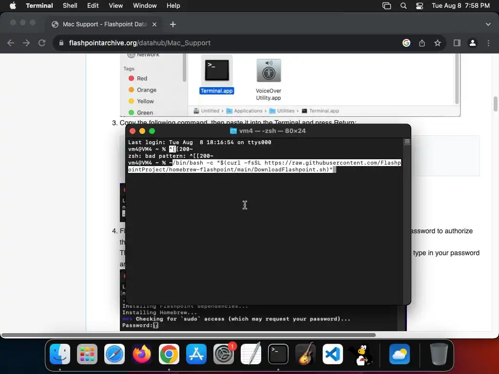Click the Red tag in Finder image

[138, 78]
